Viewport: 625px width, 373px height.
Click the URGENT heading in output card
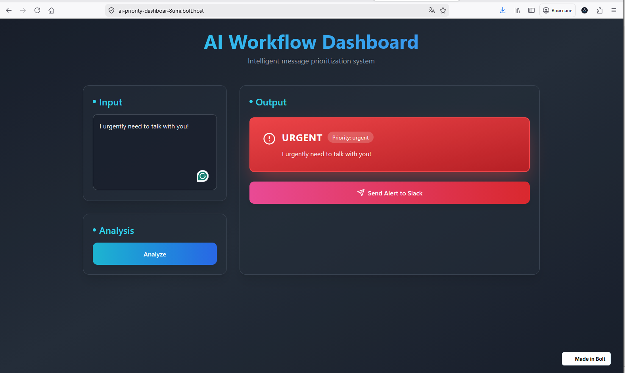point(302,138)
